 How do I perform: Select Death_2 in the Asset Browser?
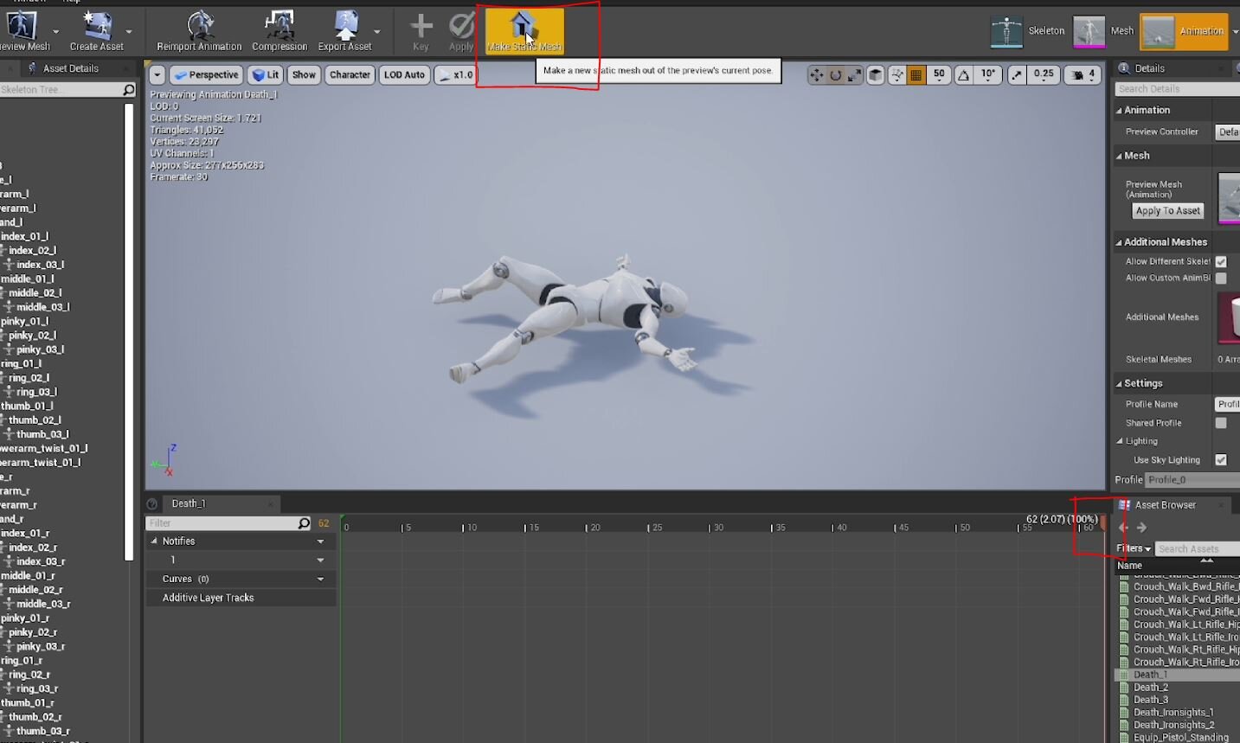(1151, 687)
